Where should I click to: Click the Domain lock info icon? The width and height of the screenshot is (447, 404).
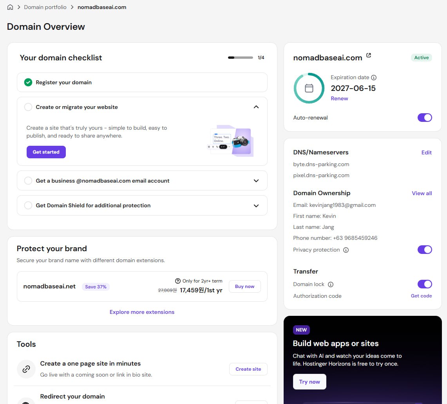(x=331, y=284)
